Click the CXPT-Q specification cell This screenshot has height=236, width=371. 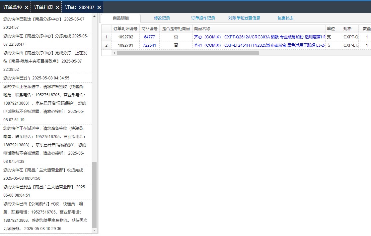[x=350, y=37]
